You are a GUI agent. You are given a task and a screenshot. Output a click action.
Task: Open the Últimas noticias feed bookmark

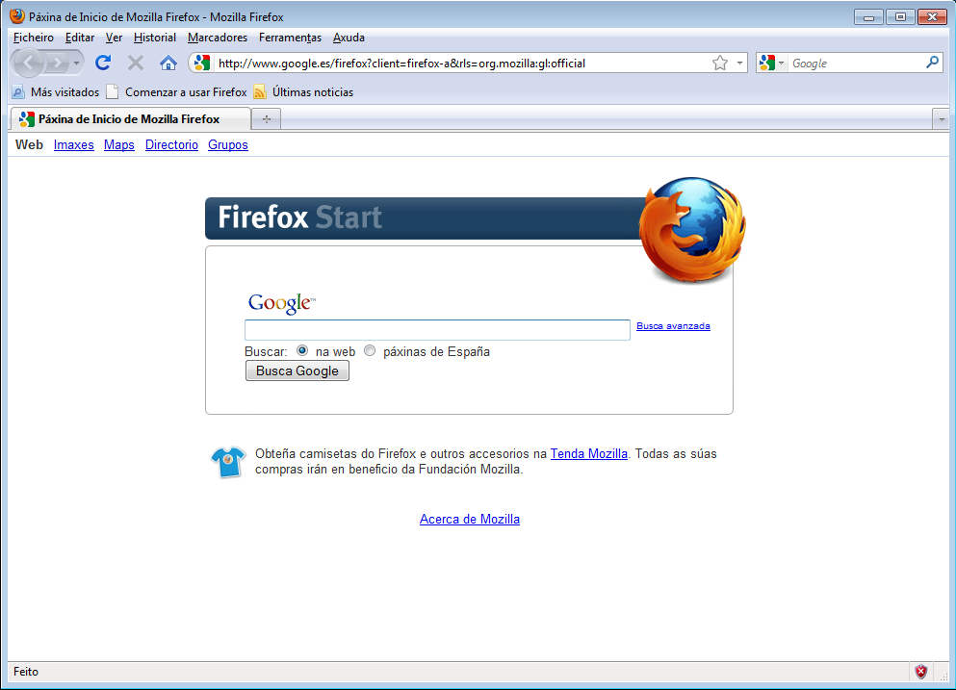[x=303, y=92]
